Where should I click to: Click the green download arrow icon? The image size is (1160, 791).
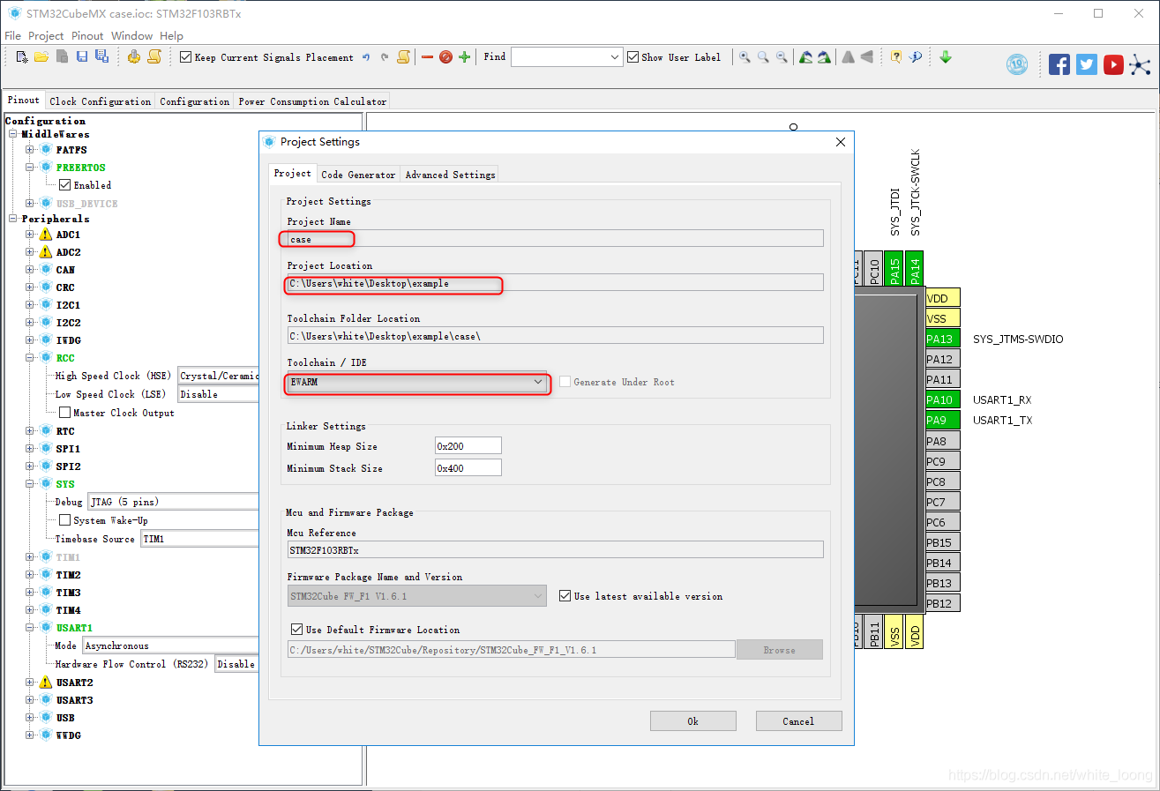[x=946, y=57]
